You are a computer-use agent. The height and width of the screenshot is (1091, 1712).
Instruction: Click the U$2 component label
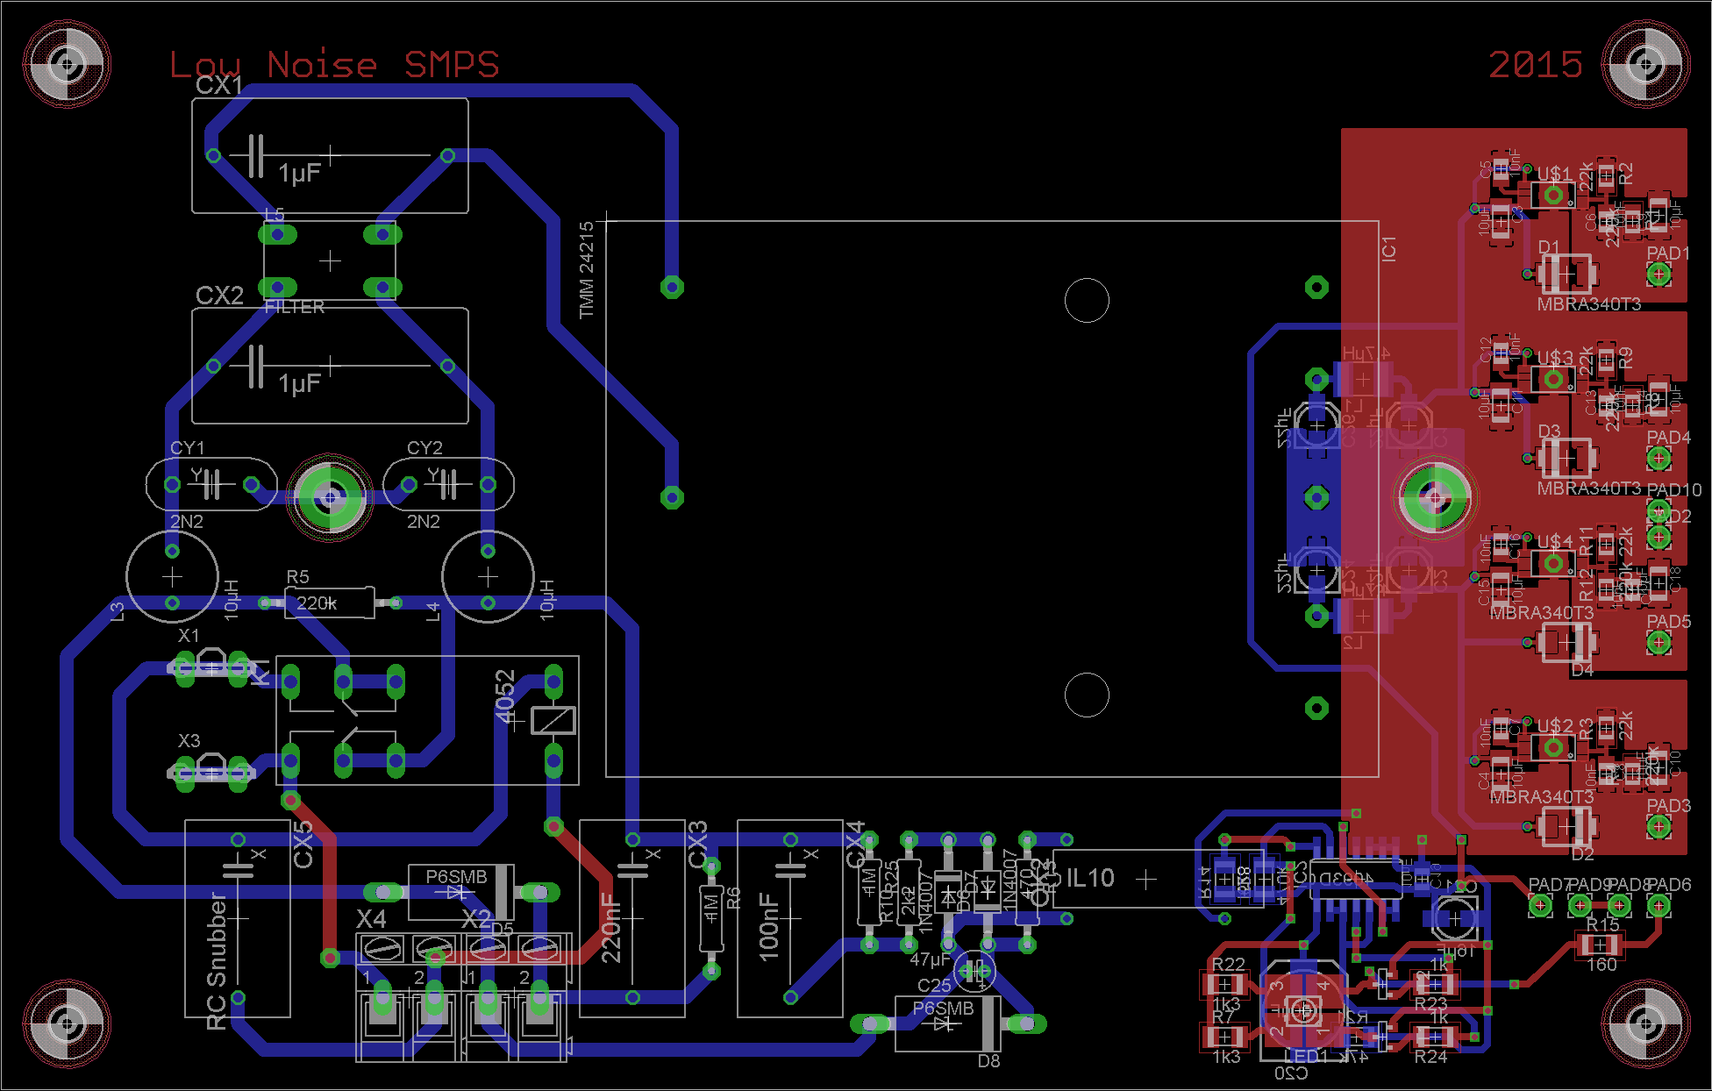click(1555, 725)
